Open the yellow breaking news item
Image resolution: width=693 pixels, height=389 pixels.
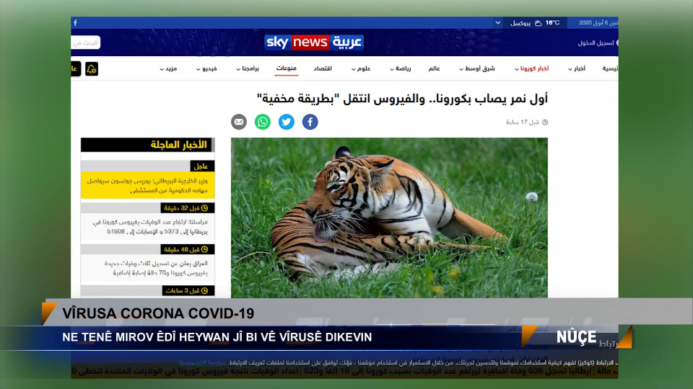click(147, 185)
